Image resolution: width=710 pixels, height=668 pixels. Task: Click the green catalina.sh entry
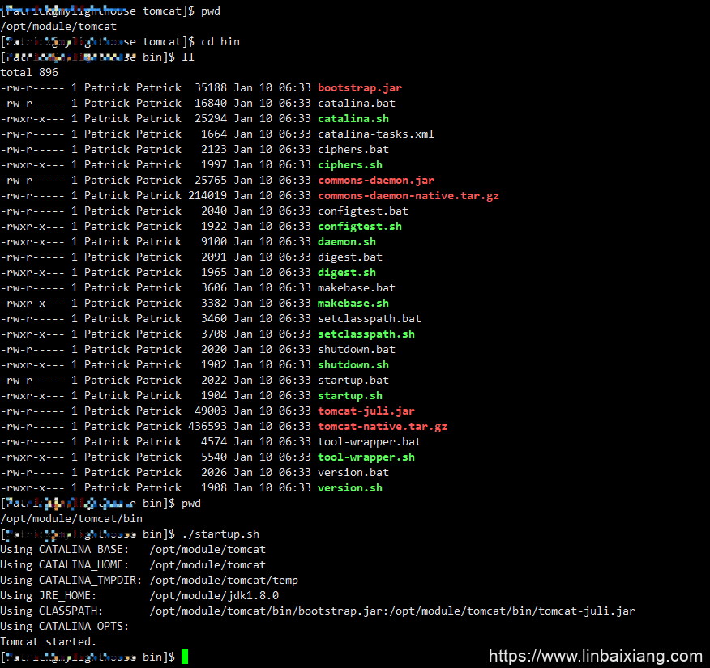(x=353, y=118)
